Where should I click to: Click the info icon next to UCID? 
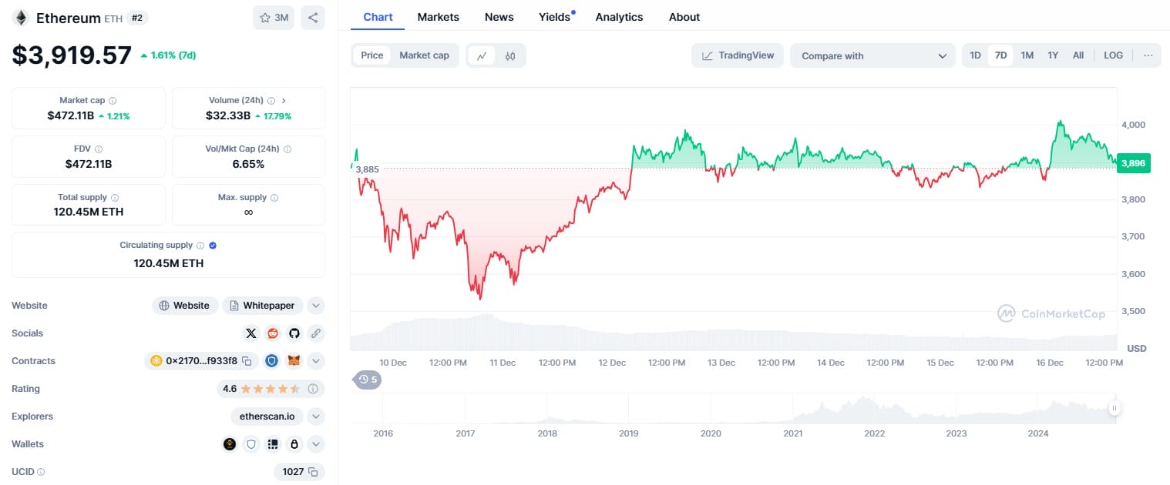41,472
